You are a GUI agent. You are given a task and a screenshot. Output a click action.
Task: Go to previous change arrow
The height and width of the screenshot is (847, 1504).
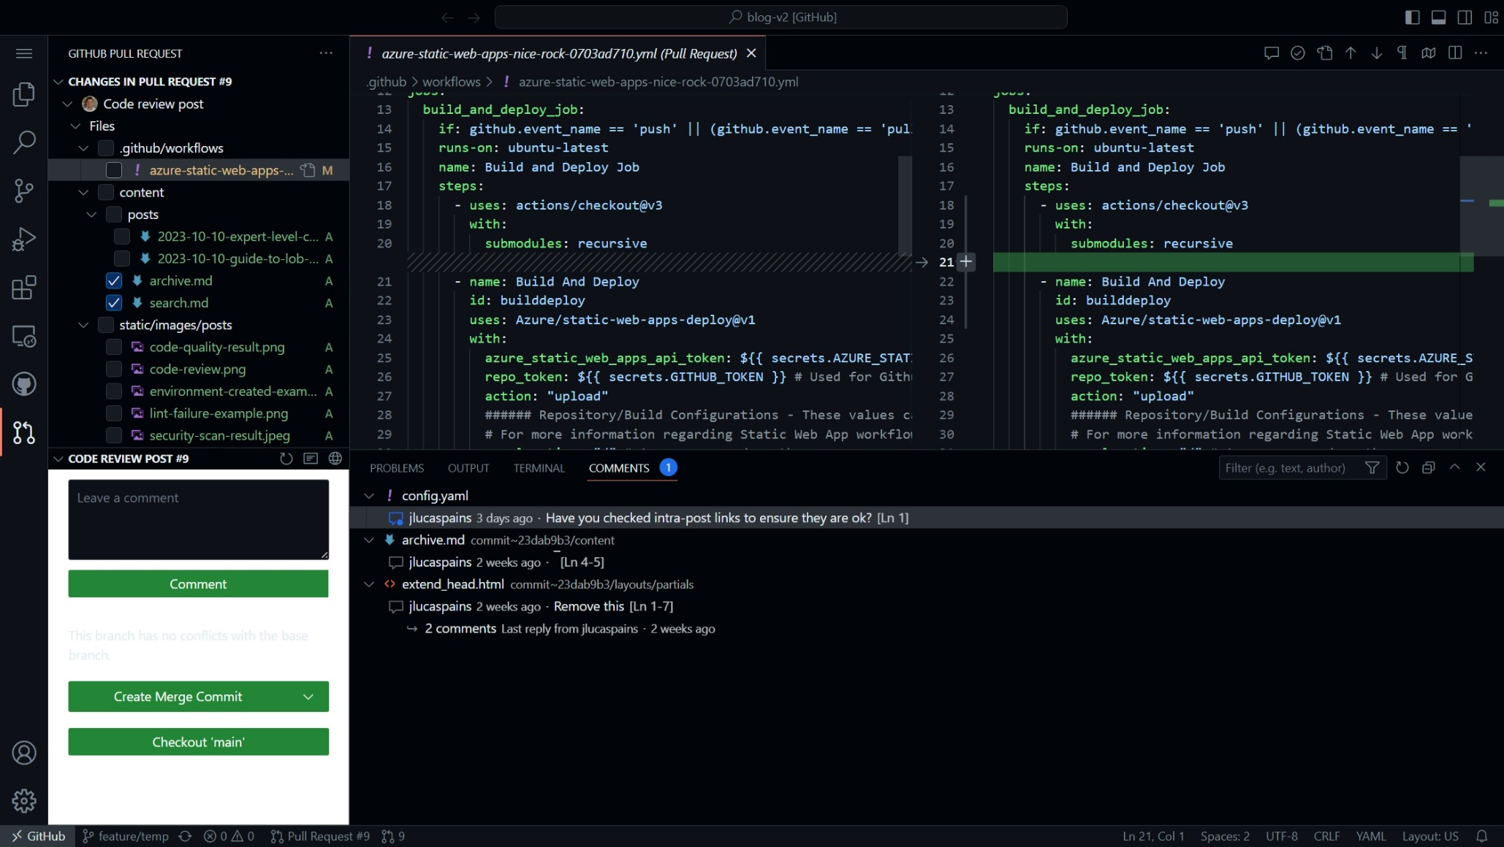1351,53
